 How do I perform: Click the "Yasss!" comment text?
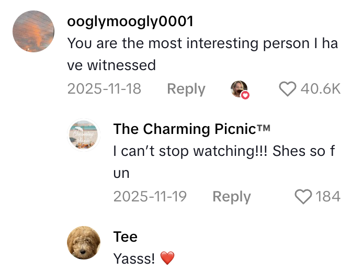click(134, 258)
